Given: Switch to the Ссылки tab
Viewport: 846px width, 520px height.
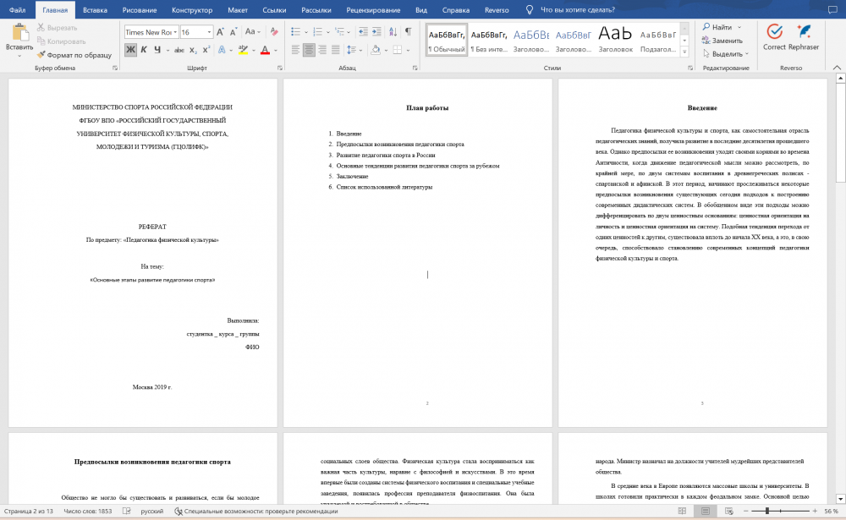Looking at the screenshot, I should (274, 9).
